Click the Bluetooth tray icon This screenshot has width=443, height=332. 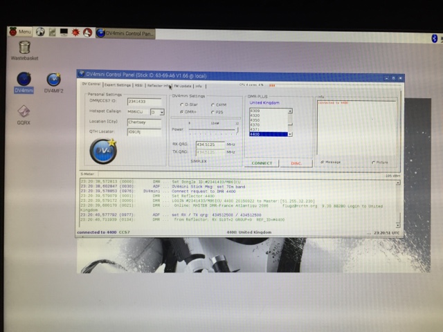coord(434,38)
